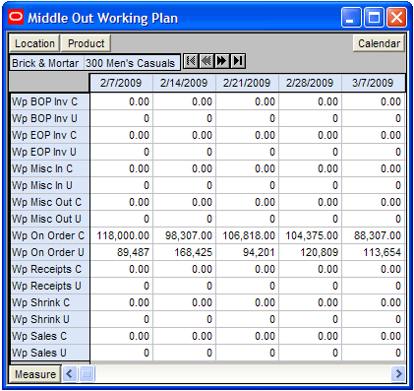Click the Location dimension button

tap(34, 43)
